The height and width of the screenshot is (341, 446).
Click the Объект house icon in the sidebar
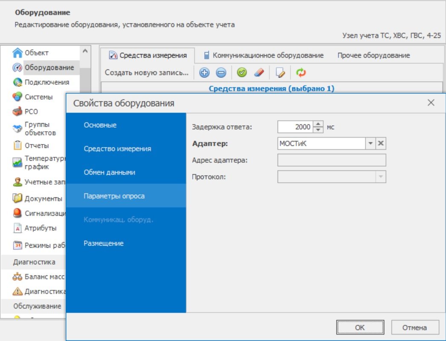(x=17, y=52)
